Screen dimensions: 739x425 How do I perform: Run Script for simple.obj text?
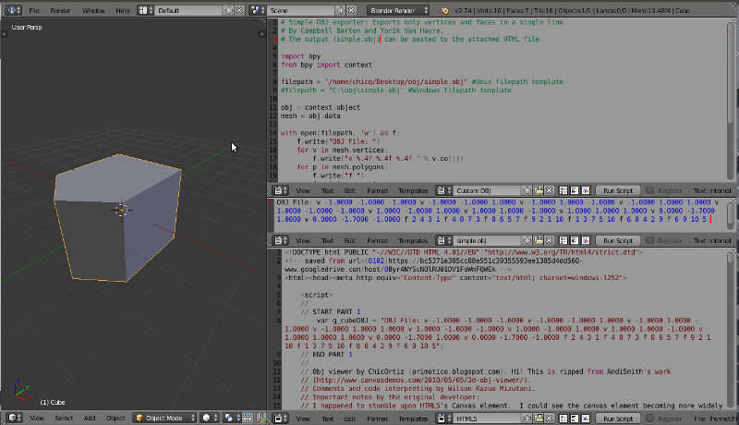coord(618,240)
